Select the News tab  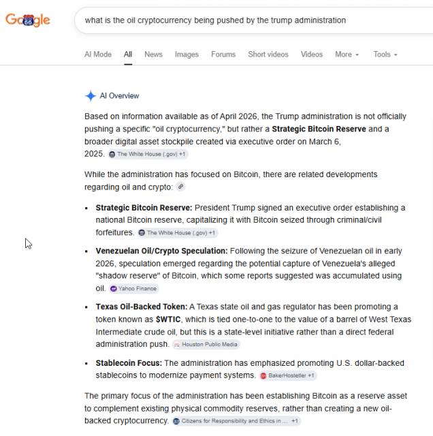pyautogui.click(x=153, y=54)
